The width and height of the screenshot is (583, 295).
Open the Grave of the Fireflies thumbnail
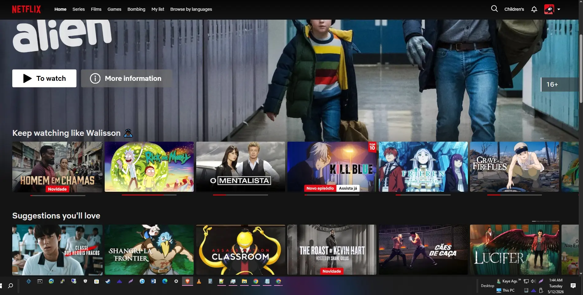click(515, 167)
